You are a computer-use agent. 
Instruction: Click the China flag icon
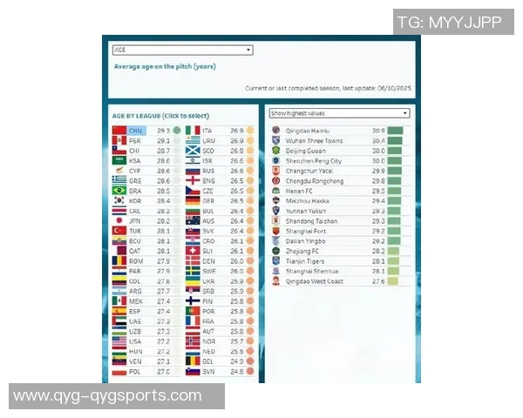tap(119, 131)
